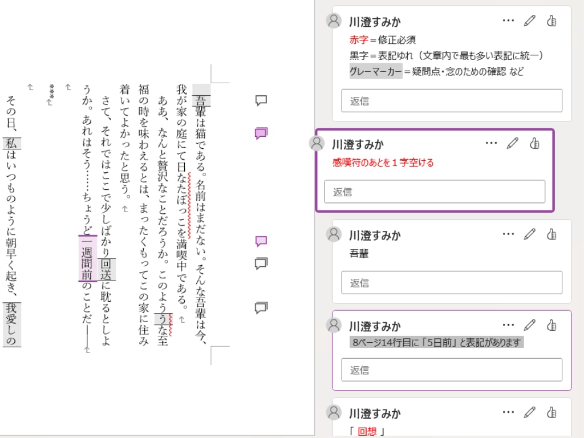Click the lower purple comment balloon in margin
The height and width of the screenshot is (438, 584).
pos(261,241)
